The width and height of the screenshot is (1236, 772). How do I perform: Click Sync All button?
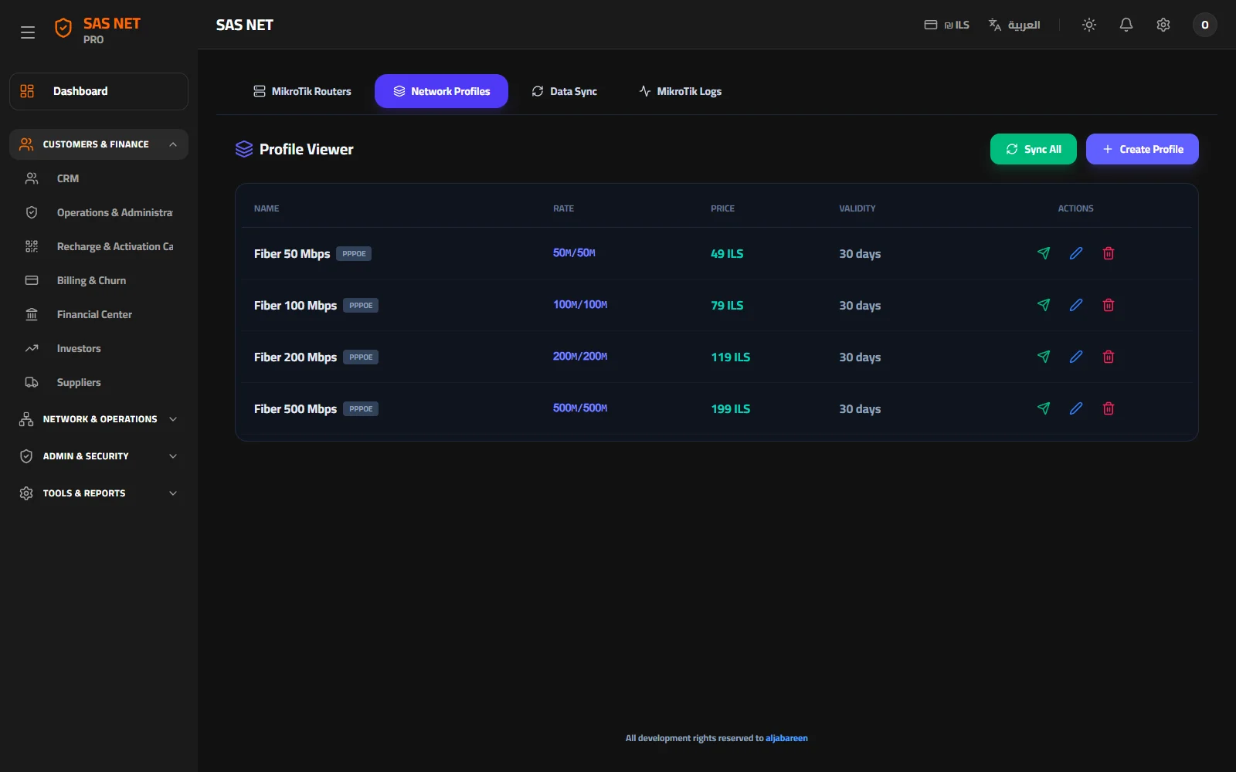tap(1034, 149)
